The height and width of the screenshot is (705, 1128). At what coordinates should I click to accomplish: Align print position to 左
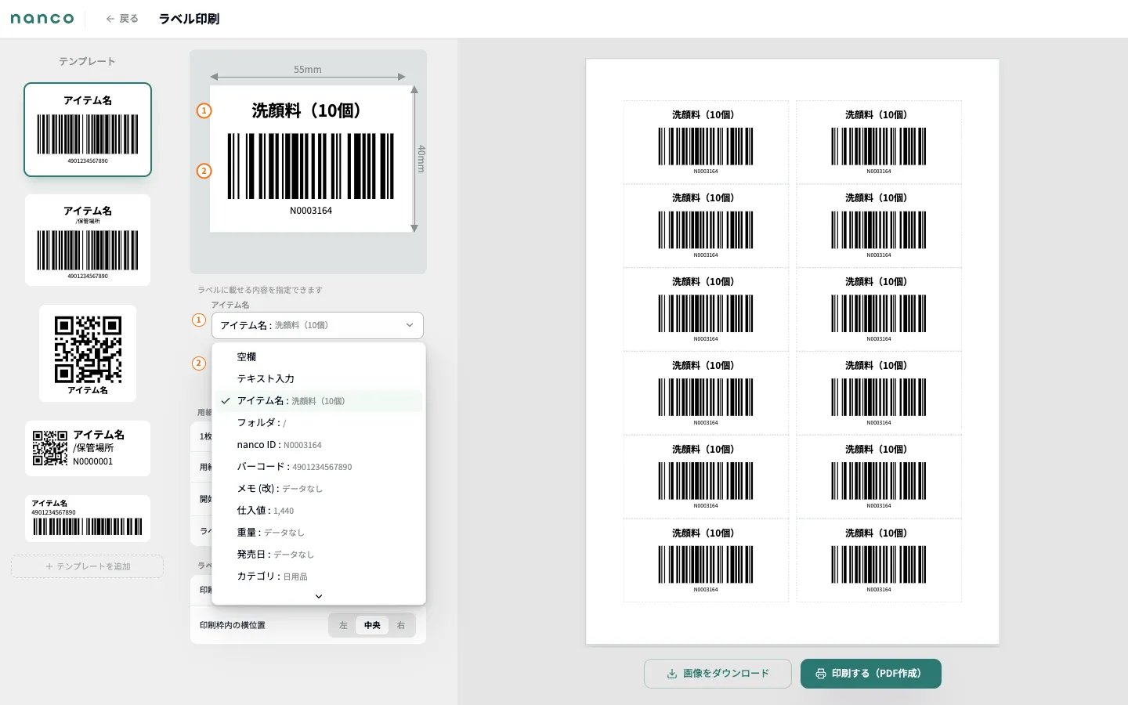pos(343,625)
